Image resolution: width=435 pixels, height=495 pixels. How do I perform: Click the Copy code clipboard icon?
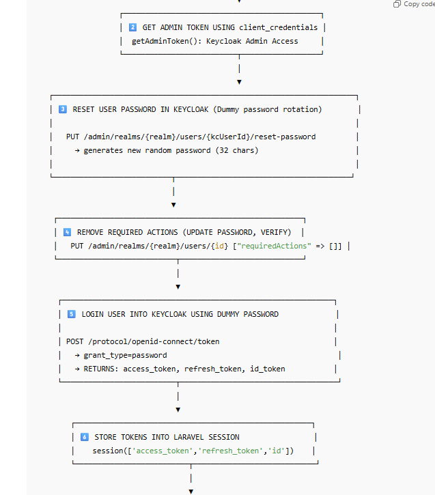[x=397, y=4]
